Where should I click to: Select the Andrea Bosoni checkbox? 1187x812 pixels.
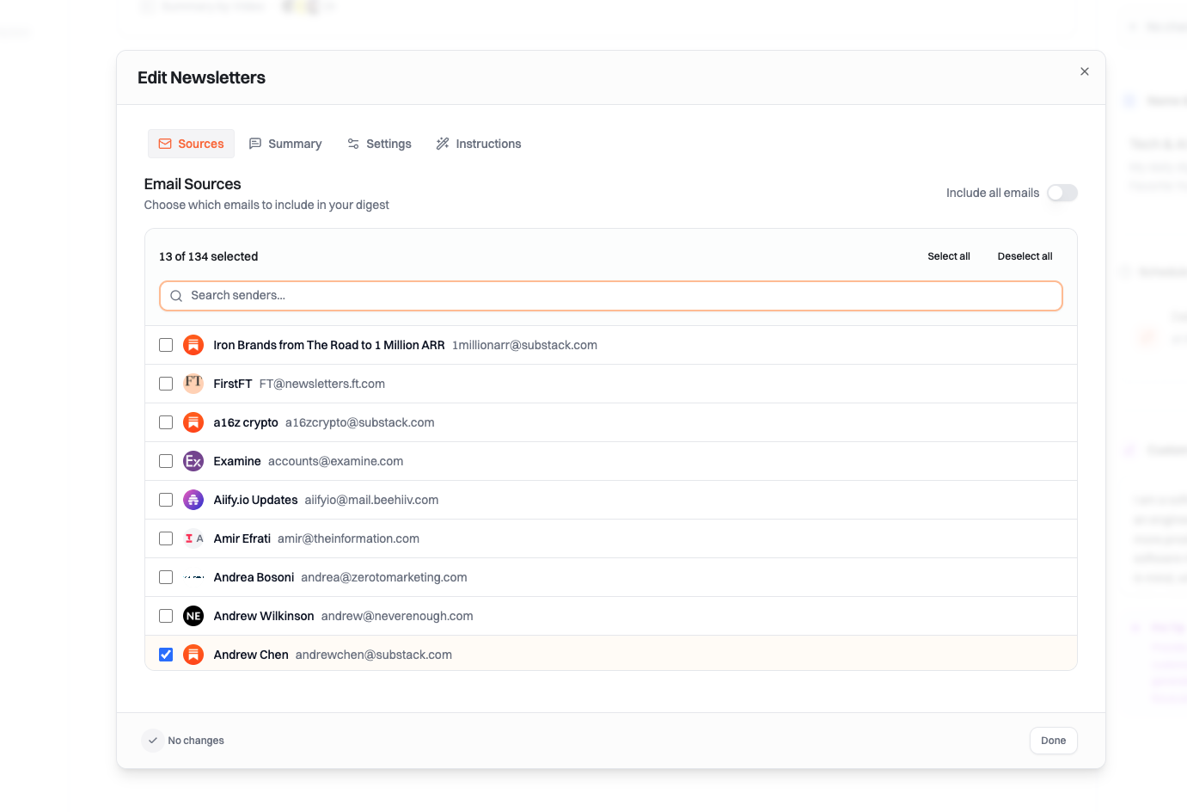pyautogui.click(x=166, y=577)
